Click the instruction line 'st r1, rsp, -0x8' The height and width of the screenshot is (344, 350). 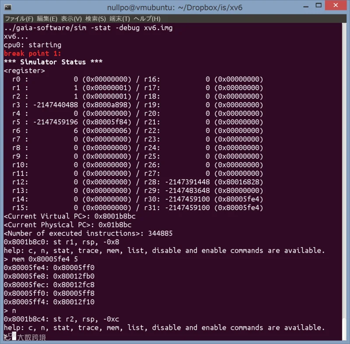[86, 242]
